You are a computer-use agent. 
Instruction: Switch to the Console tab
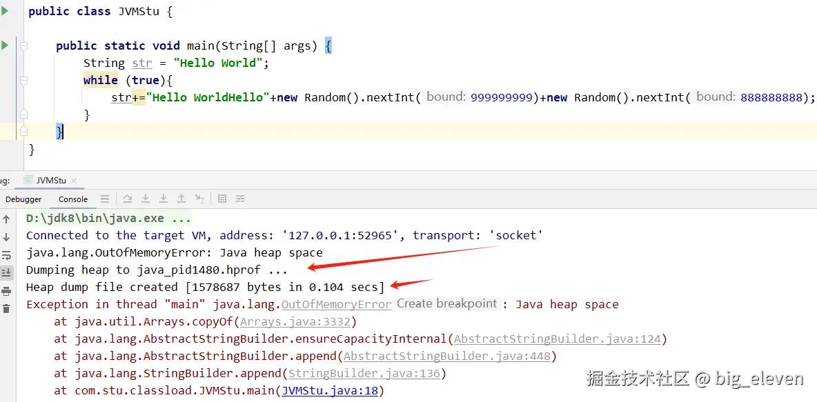tap(73, 199)
